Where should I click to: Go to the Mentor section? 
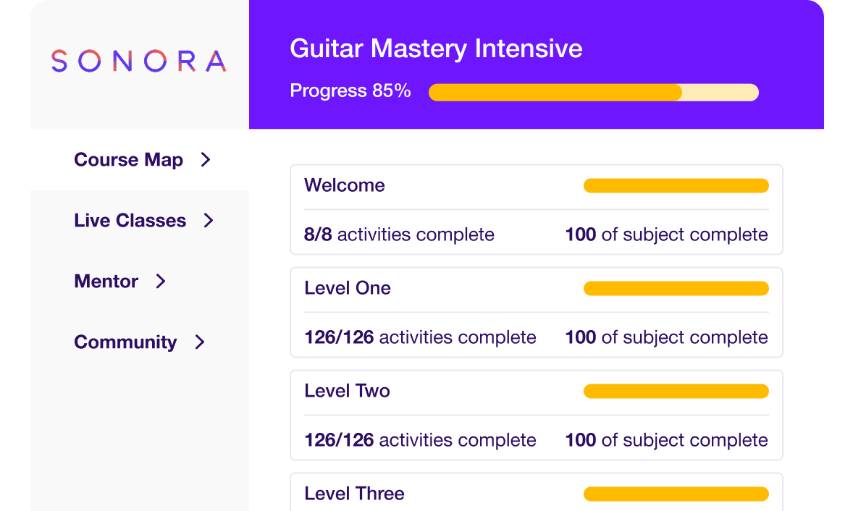106,282
